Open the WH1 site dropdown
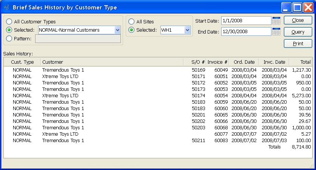 point(187,30)
